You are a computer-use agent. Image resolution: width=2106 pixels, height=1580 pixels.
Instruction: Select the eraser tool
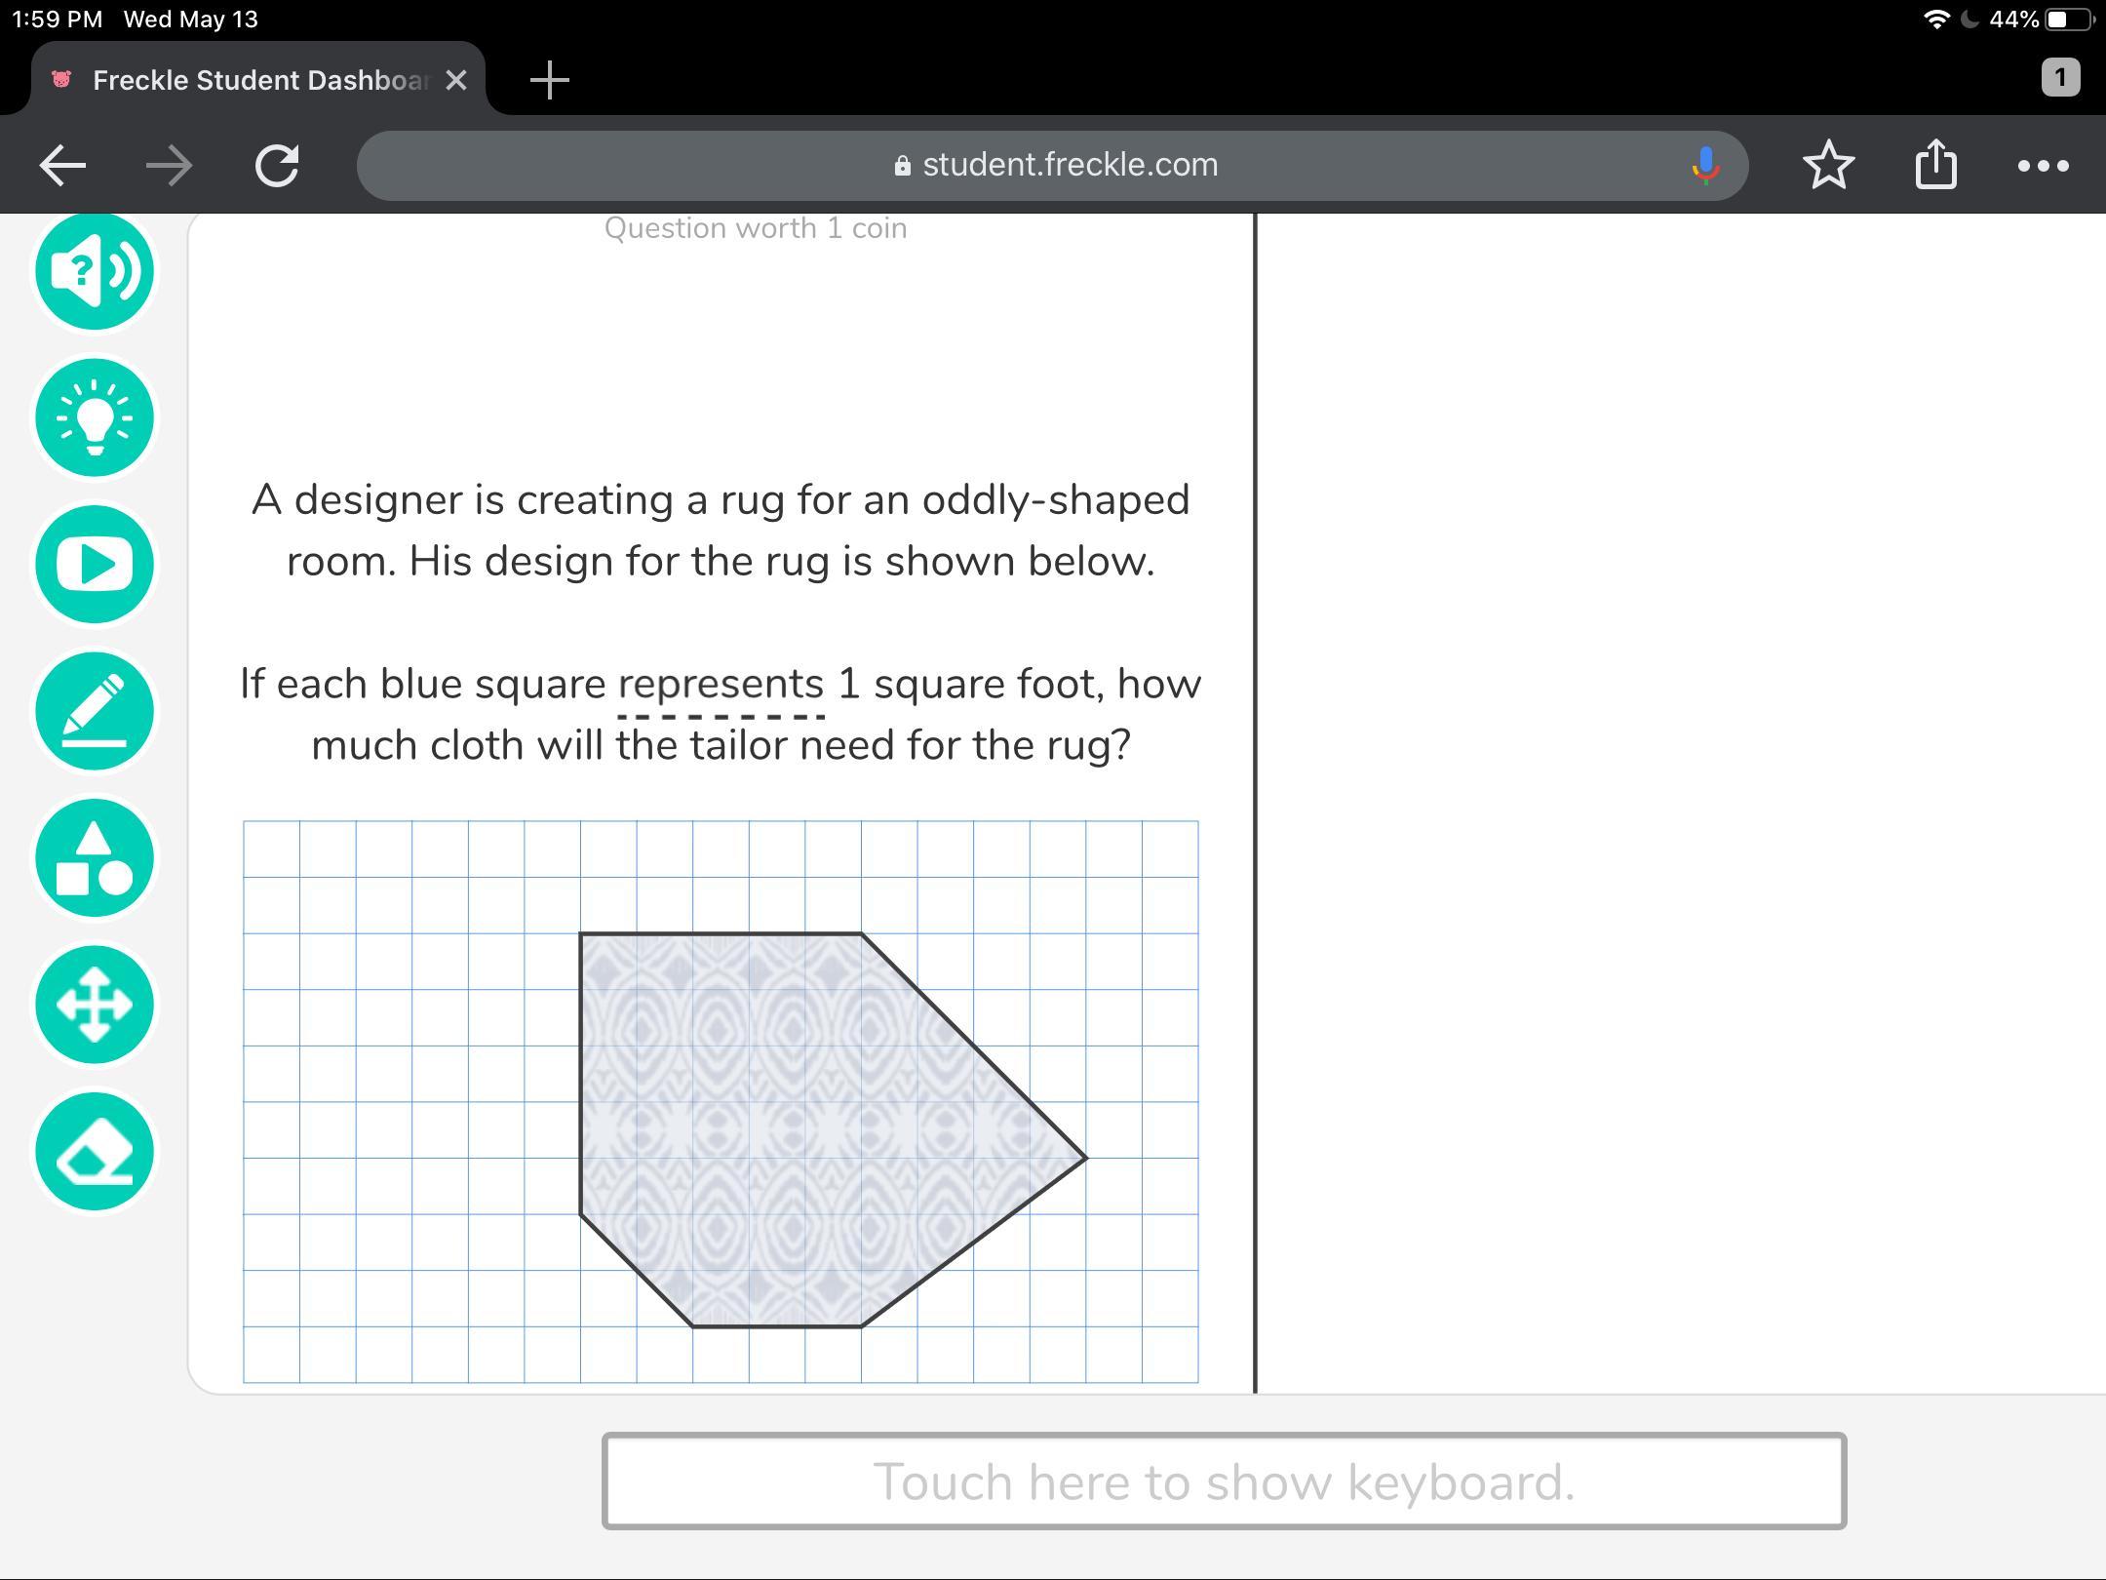(x=95, y=1152)
